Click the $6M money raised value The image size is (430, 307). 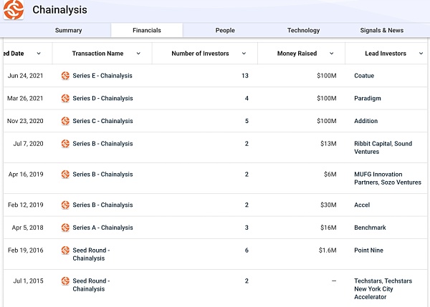[x=330, y=174]
